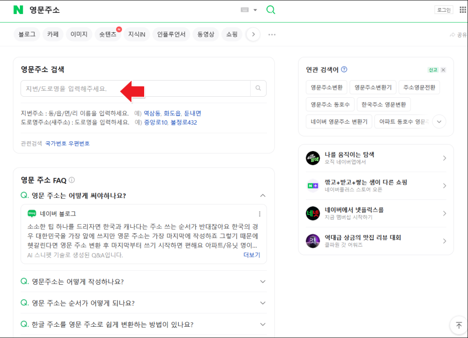Expand the related searches list
The image size is (468, 338).
tap(439, 121)
